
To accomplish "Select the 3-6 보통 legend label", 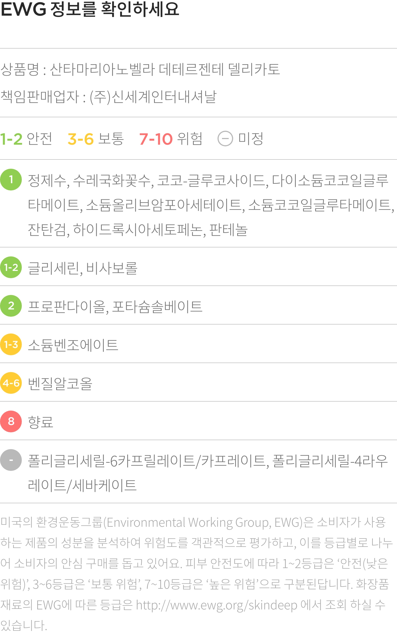I will (x=96, y=139).
